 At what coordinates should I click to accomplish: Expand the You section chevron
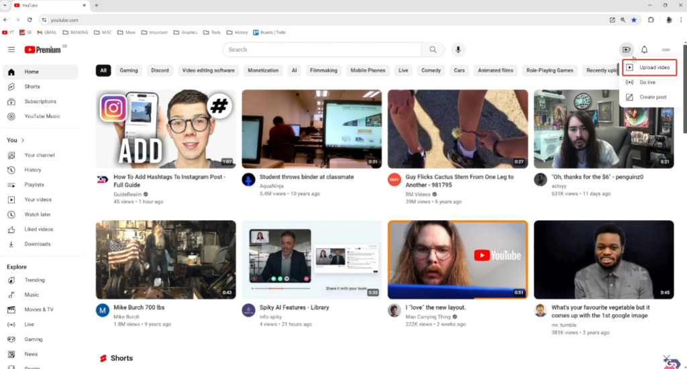pyautogui.click(x=23, y=140)
